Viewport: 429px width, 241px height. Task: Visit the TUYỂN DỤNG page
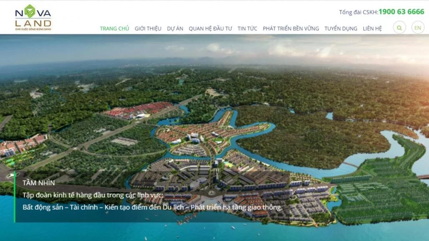(341, 28)
